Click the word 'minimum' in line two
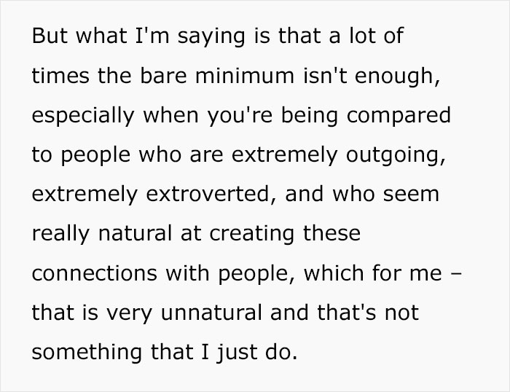Screen dimensions: 510x392 [x=245, y=75]
